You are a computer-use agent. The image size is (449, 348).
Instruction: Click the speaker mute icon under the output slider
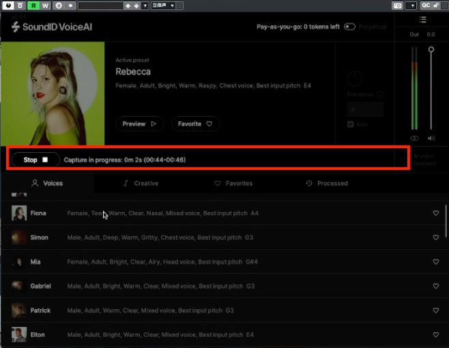(431, 138)
